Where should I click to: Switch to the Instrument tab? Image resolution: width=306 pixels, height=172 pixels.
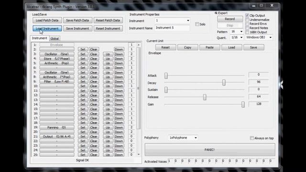pos(40,38)
